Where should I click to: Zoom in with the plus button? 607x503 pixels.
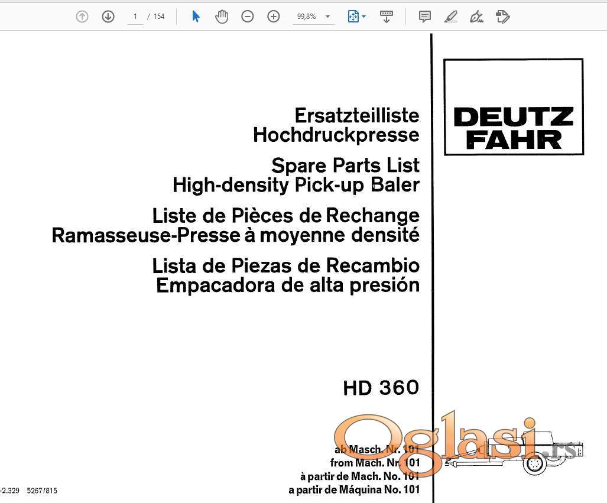pos(273,17)
